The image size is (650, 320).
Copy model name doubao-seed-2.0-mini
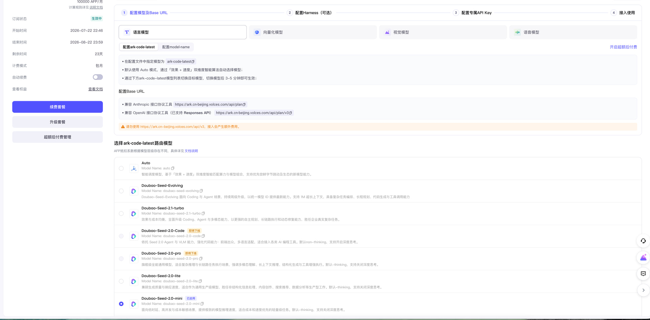pos(202,304)
